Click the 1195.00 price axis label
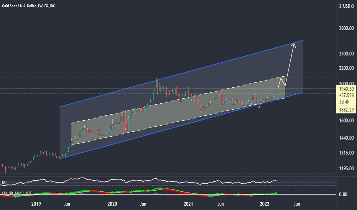357x210 pixels. (346, 168)
